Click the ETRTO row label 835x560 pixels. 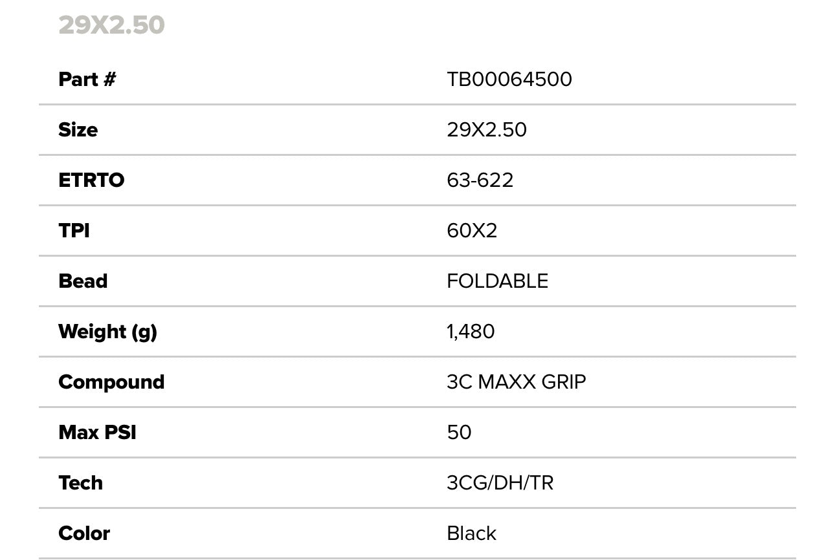pyautogui.click(x=91, y=180)
